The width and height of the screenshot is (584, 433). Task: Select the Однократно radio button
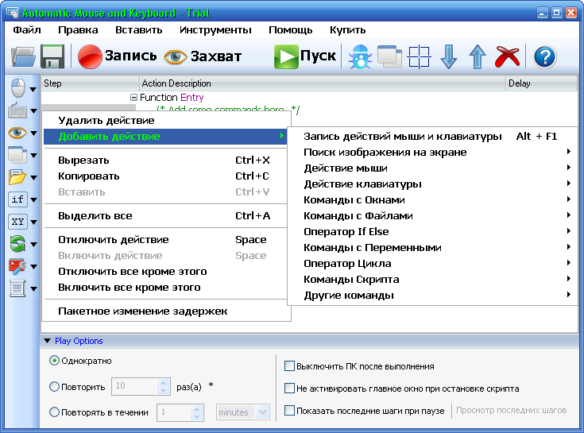click(54, 361)
